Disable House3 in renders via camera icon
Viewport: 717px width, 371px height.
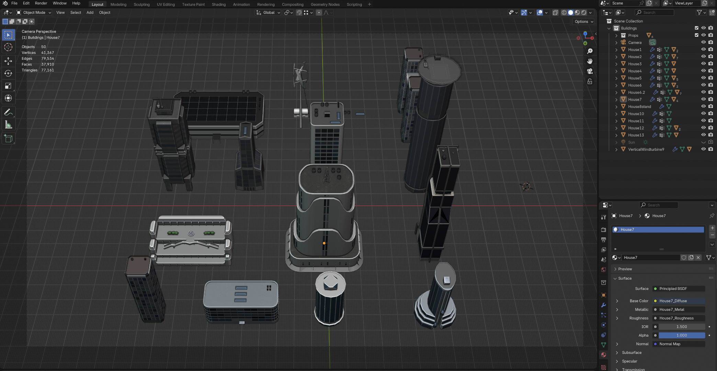(x=710, y=64)
